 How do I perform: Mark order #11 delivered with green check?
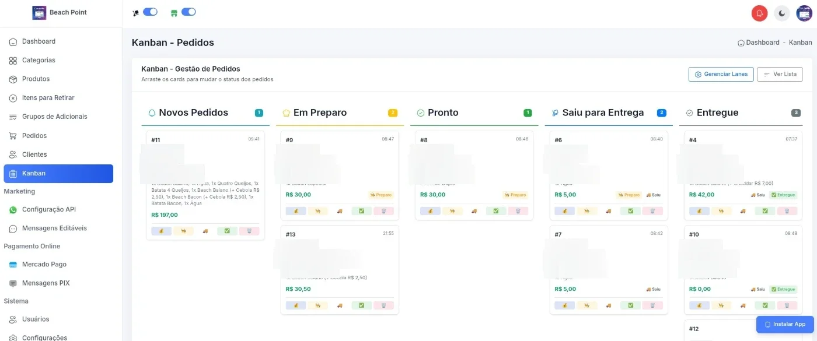[x=227, y=231]
